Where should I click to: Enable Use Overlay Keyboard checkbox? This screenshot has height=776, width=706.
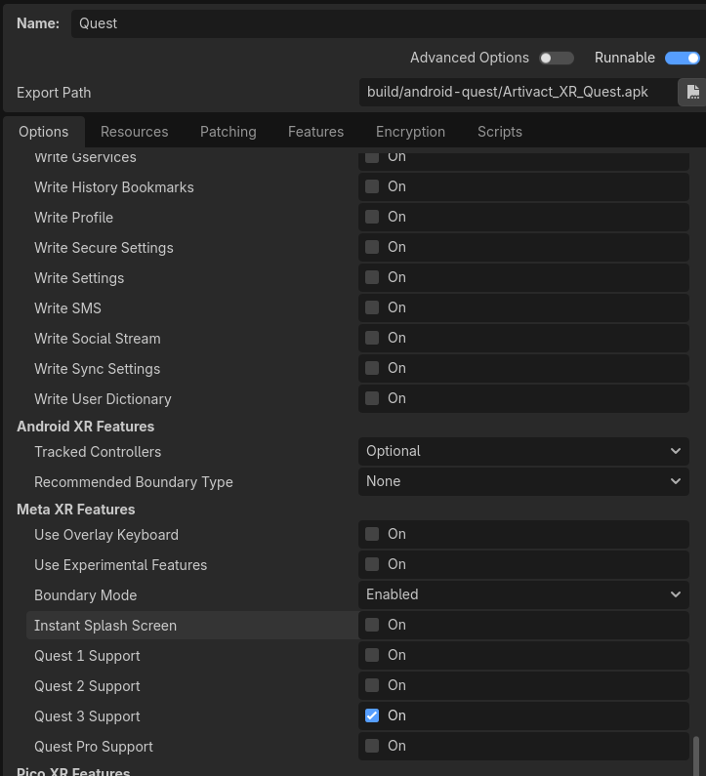[372, 534]
